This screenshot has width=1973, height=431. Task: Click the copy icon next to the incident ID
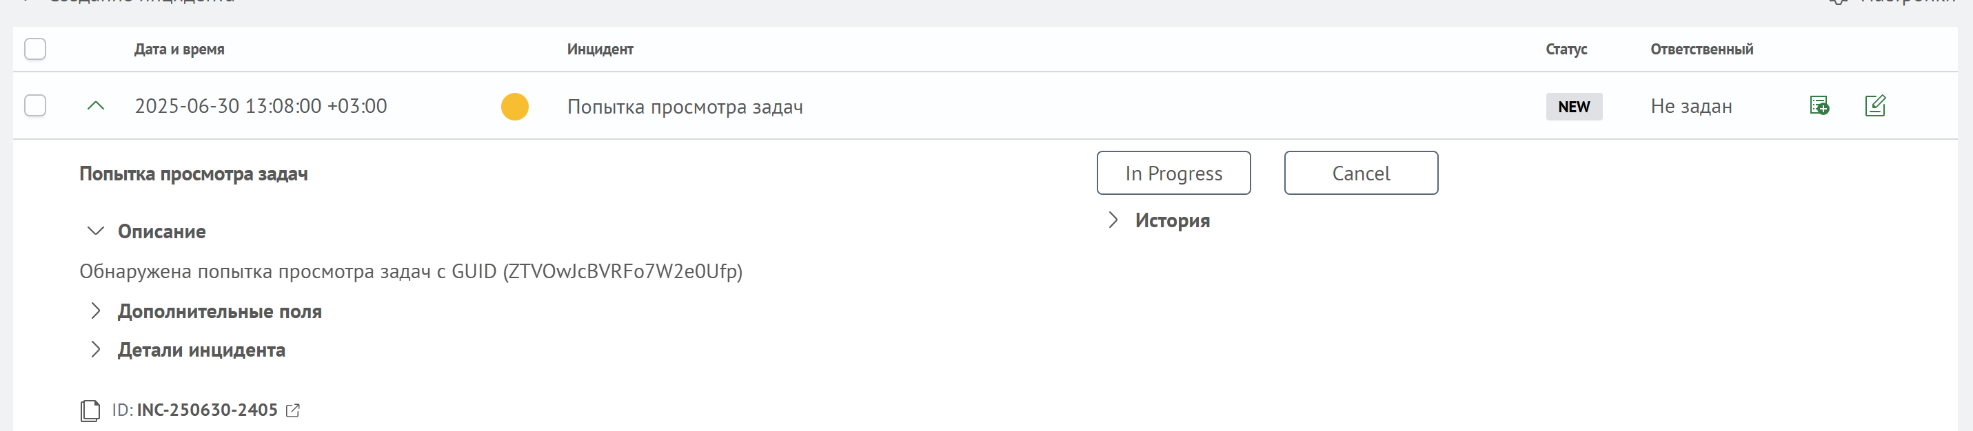click(x=91, y=410)
